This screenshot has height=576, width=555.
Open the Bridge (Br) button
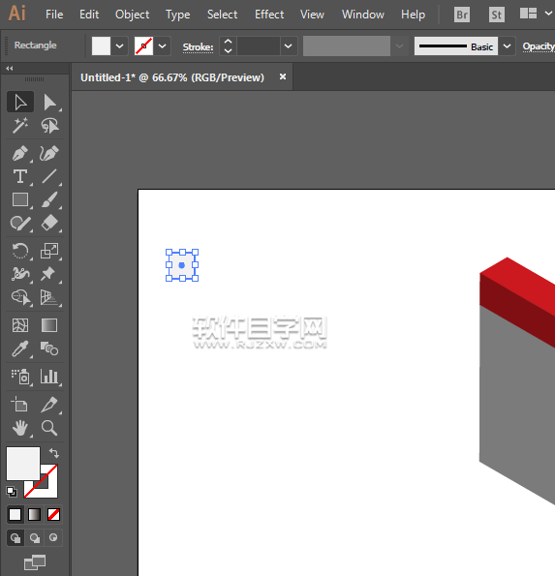click(x=462, y=15)
